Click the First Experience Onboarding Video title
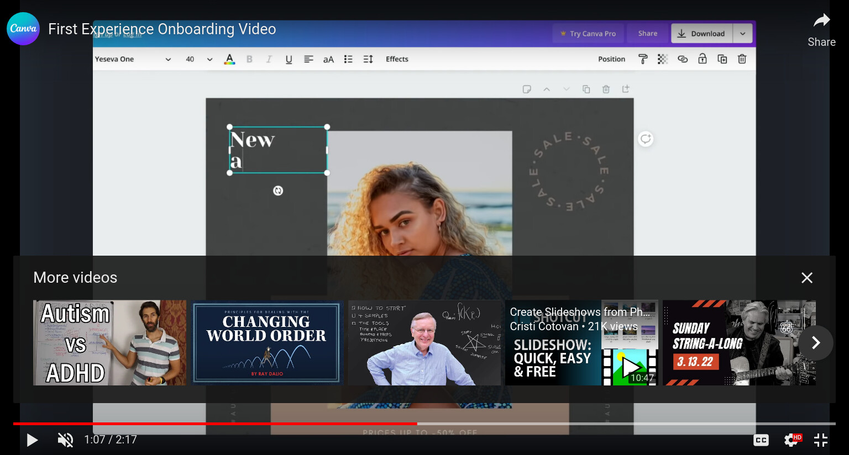 click(x=162, y=29)
